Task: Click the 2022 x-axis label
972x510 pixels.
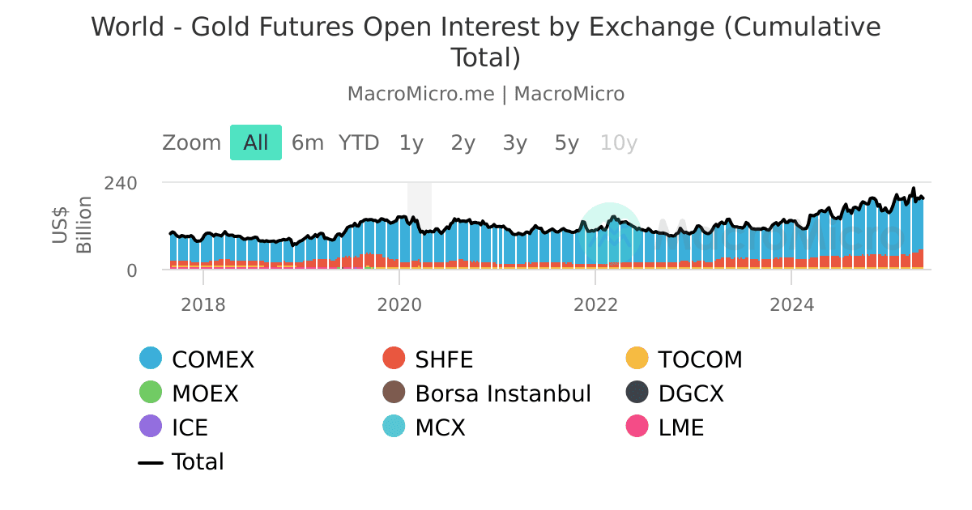Action: tap(595, 304)
